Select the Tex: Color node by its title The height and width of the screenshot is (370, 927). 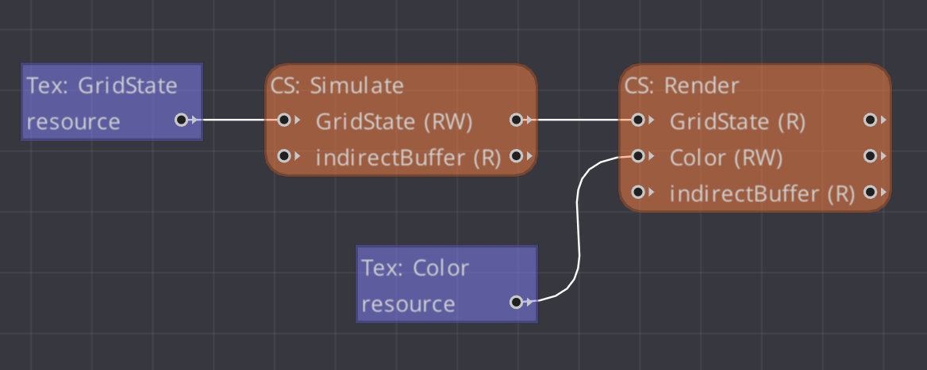point(415,267)
